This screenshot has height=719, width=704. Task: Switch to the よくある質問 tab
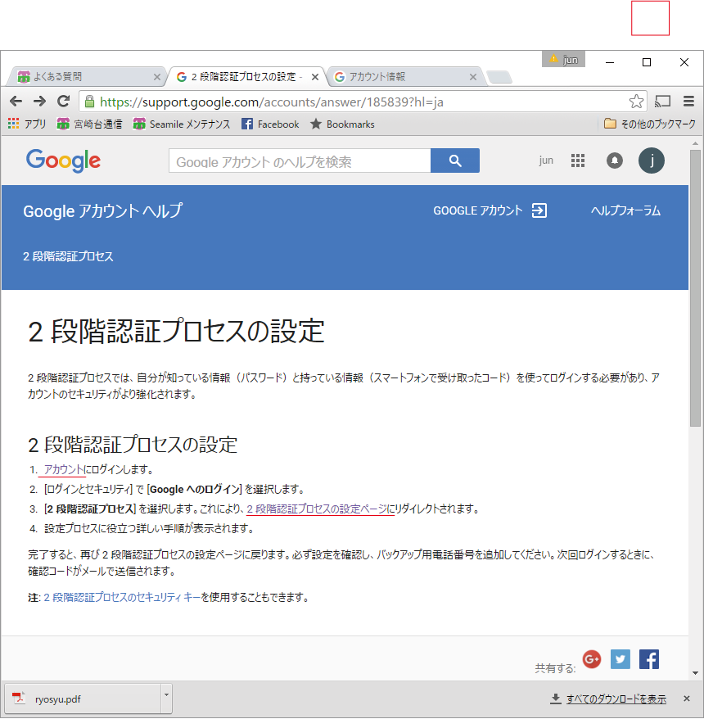85,77
